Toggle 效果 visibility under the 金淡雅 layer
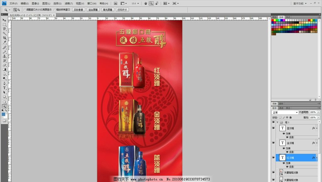322x182 pixels. (x=284, y=148)
